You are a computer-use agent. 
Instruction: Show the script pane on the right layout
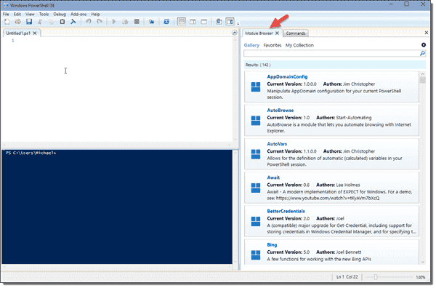[x=193, y=22]
